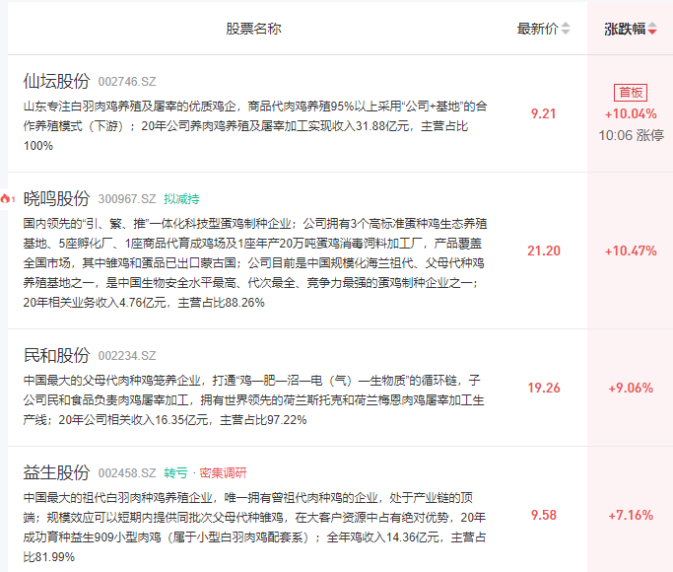Click the 仙坛股份 description starting 山东专注白羽肉鸡
This screenshot has width=673, height=572.
coord(255,126)
